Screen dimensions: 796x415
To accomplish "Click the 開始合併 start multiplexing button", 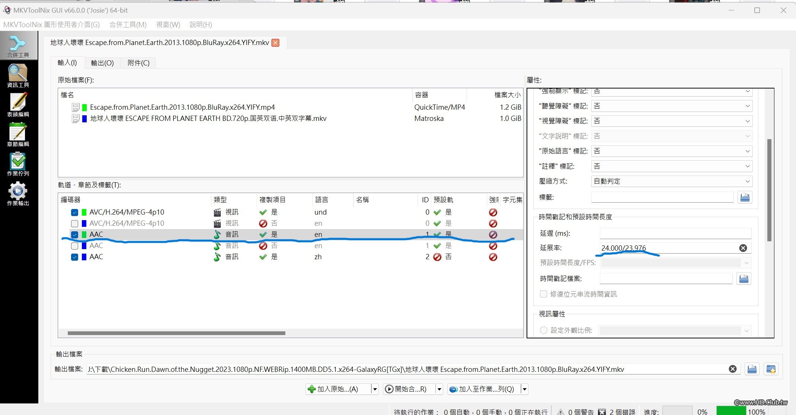I will point(407,389).
